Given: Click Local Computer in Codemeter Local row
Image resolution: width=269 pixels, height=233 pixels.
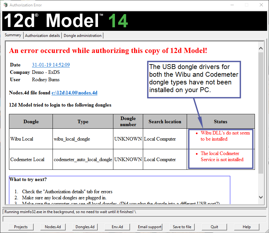Looking at the screenshot, I should [165, 160].
